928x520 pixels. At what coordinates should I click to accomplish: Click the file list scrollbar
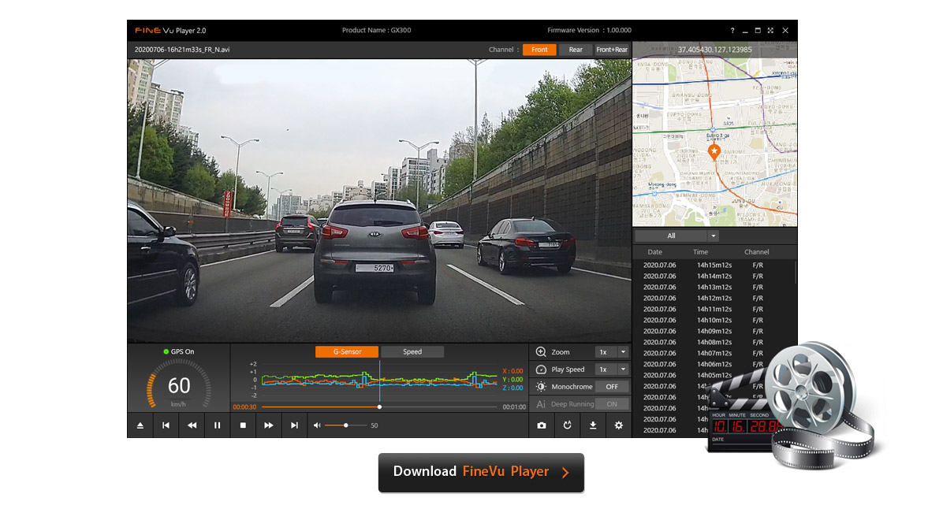pos(796,272)
